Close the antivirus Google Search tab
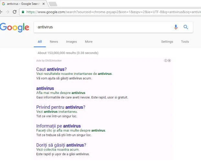The width and height of the screenshot is (201, 163). click(x=44, y=4)
